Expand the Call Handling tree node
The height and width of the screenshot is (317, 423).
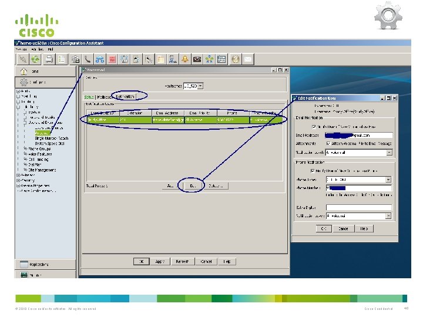pyautogui.click(x=25, y=159)
